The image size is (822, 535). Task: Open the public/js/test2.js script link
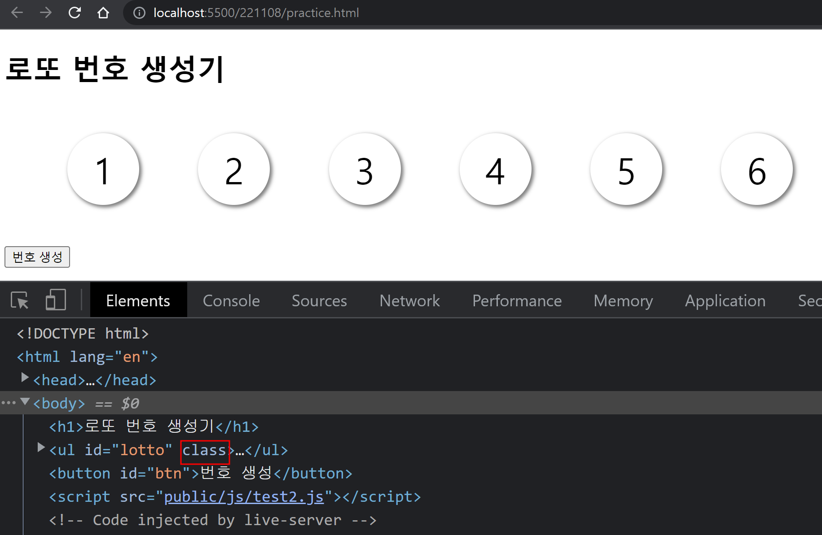click(x=244, y=496)
